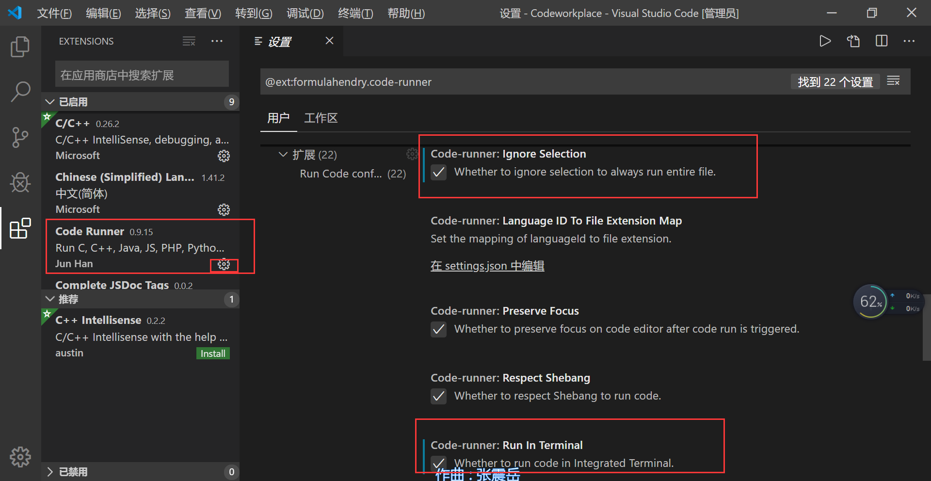Open the Code Runner manage gear

tap(224, 265)
